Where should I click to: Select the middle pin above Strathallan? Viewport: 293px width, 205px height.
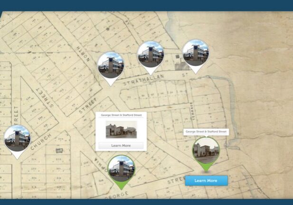click(x=151, y=58)
